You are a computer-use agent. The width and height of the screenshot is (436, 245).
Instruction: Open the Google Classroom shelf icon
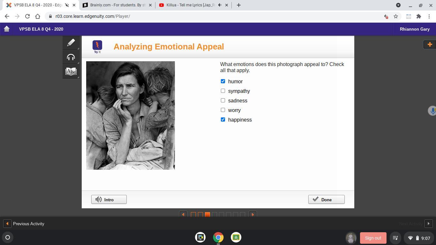click(x=236, y=237)
